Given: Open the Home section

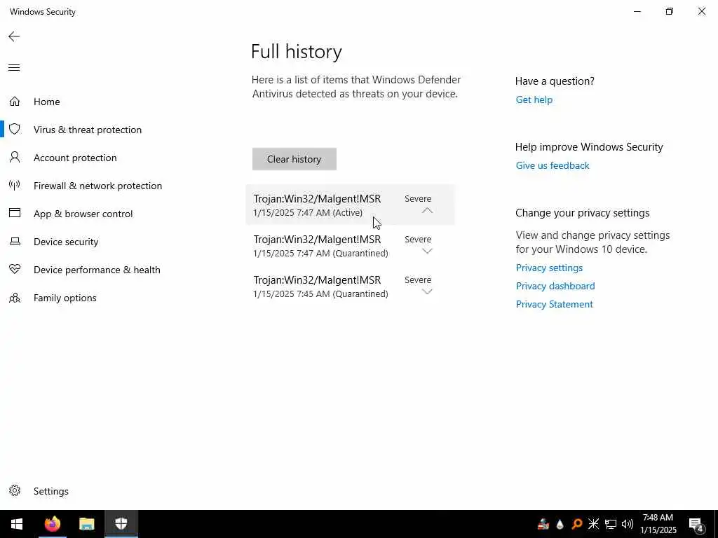Looking at the screenshot, I should coord(47,102).
